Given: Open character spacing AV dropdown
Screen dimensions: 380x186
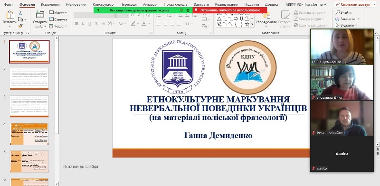Looking at the screenshot, I should (112, 24).
